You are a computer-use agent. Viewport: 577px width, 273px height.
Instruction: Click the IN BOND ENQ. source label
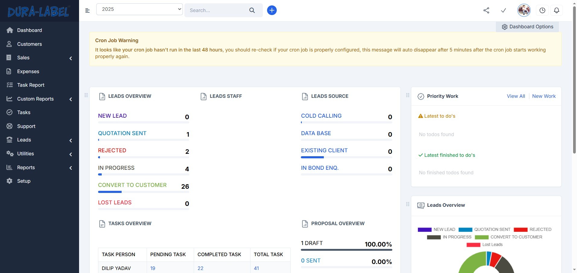320,168
